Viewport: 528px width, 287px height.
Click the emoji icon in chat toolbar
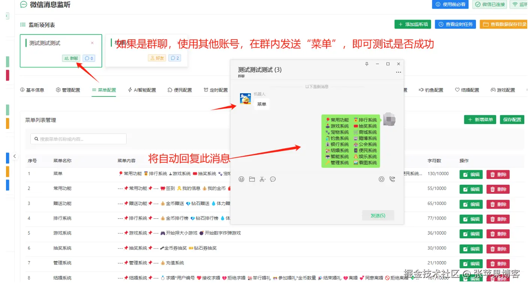(242, 179)
